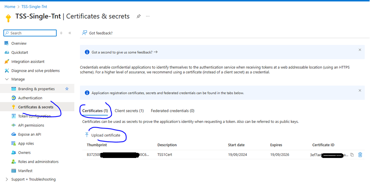Open Roles and administrators

[38, 161]
